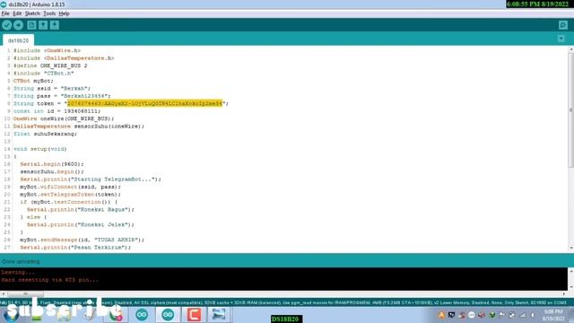This screenshot has width=574, height=323.
Task: Click the Serial.begin(9600) line
Action: coord(52,164)
